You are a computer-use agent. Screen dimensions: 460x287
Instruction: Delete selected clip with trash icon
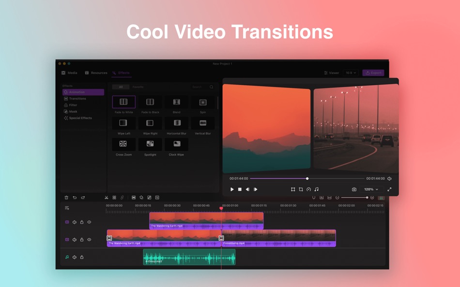[x=67, y=198]
